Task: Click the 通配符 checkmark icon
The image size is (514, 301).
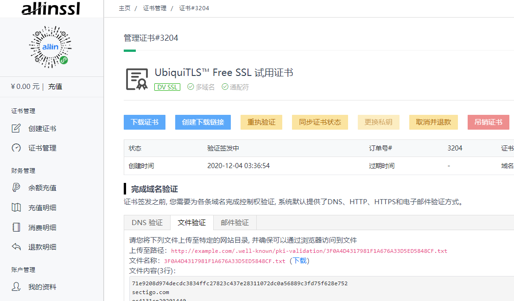Action: (x=225, y=87)
